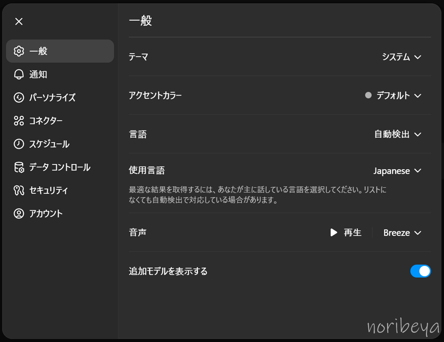The image size is (444, 342).
Task: Open the テーマ dropdown showing システム
Action: click(x=401, y=57)
